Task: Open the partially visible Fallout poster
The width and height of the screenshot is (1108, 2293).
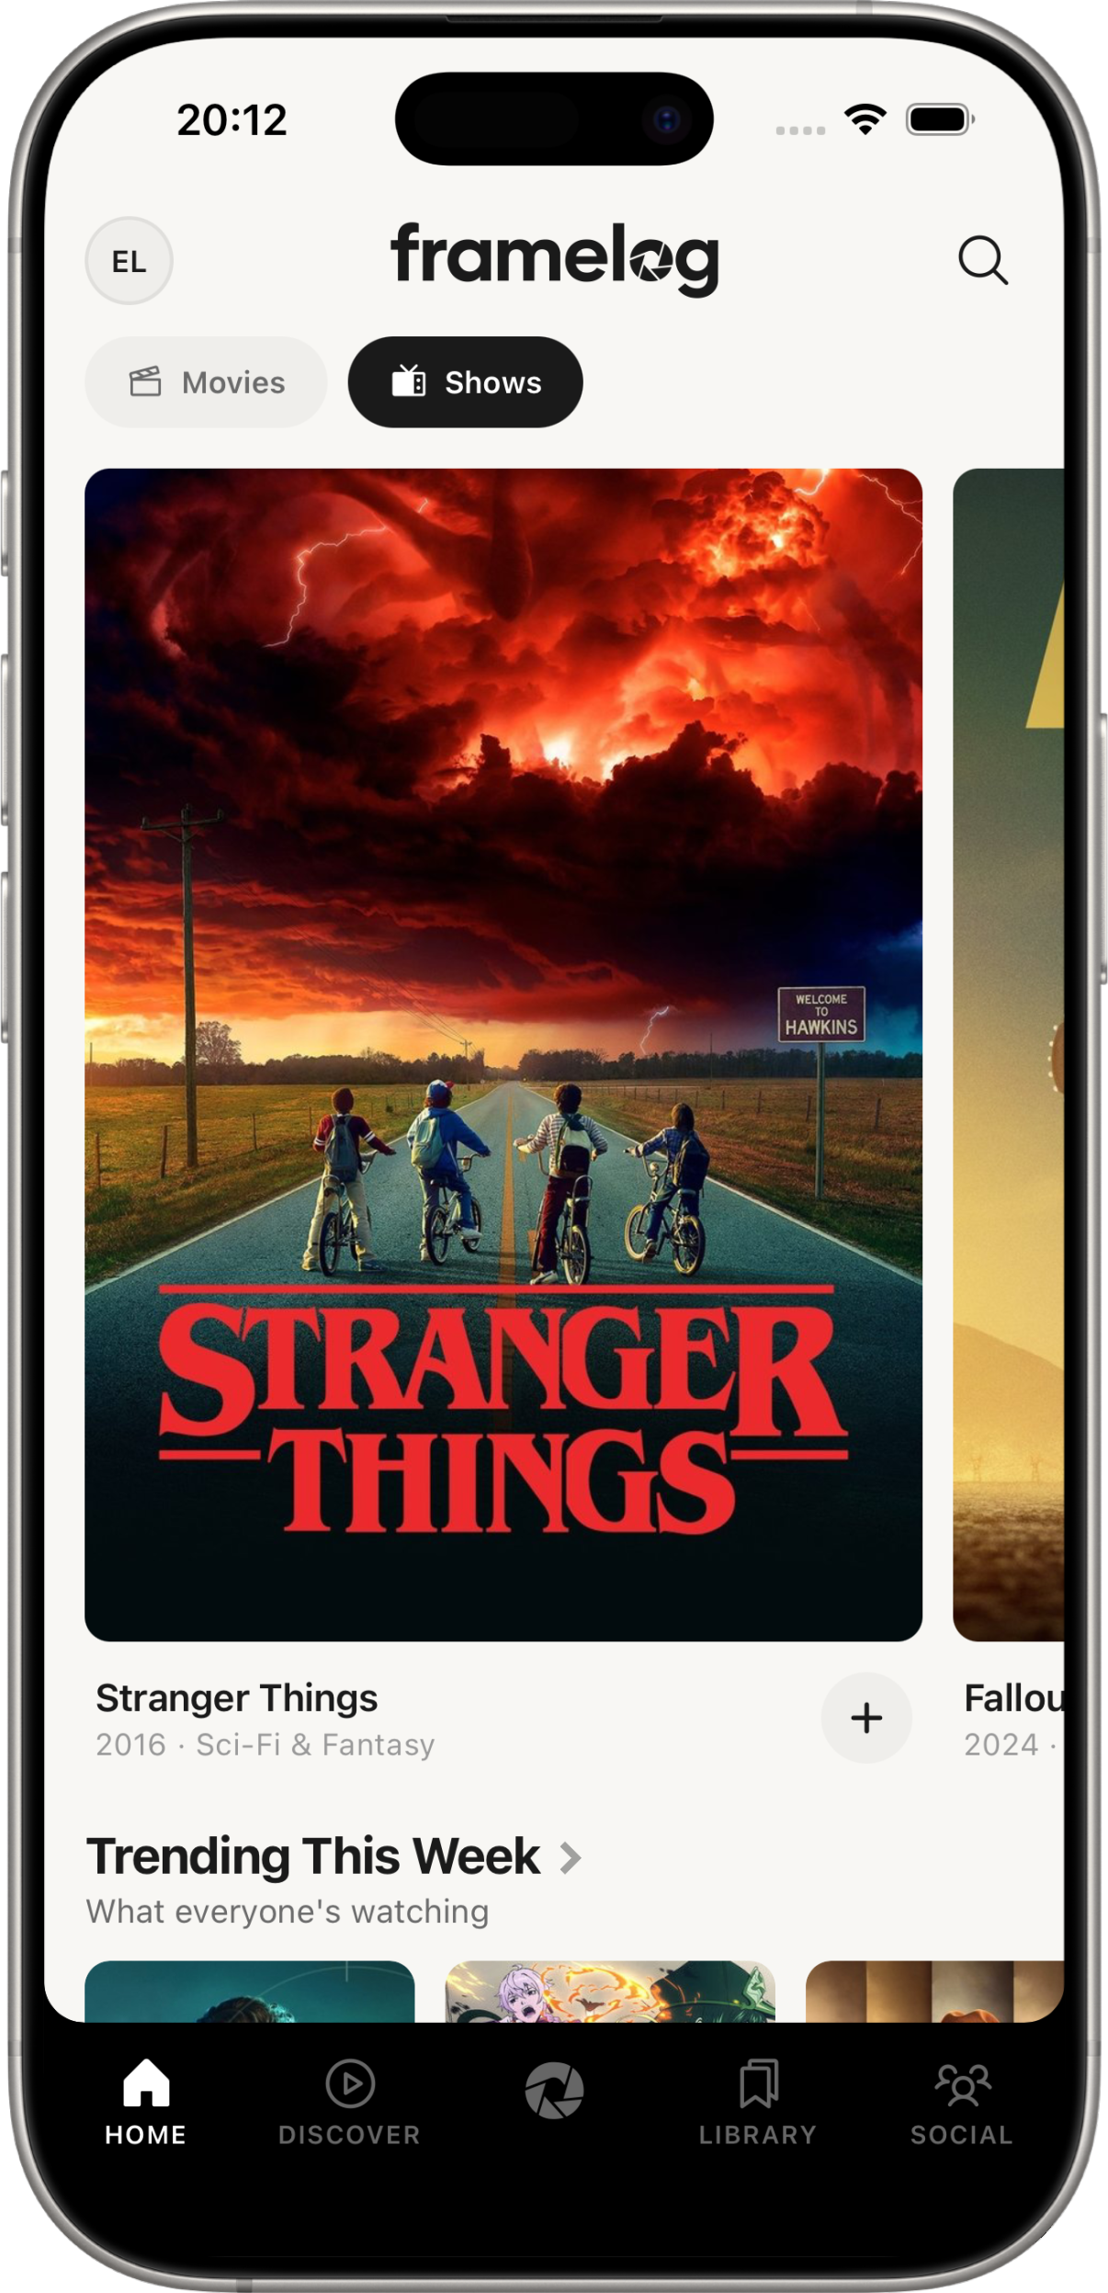Action: pyautogui.click(x=1009, y=1054)
